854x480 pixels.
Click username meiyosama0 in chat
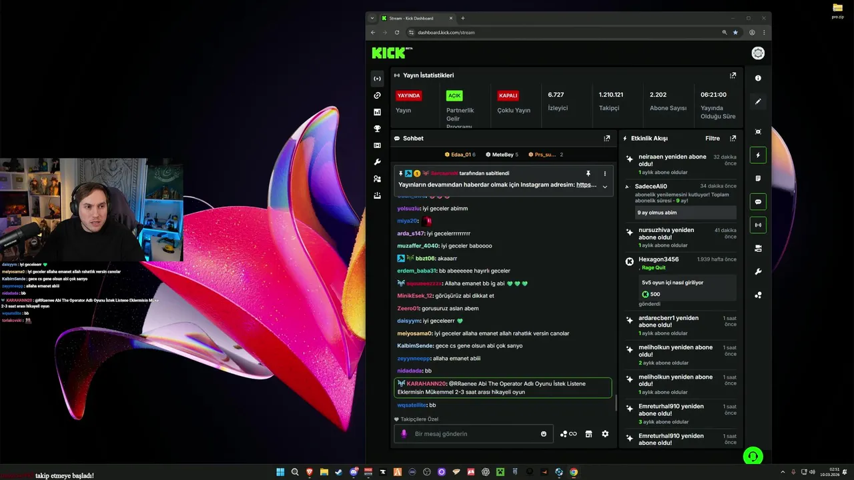click(415, 333)
